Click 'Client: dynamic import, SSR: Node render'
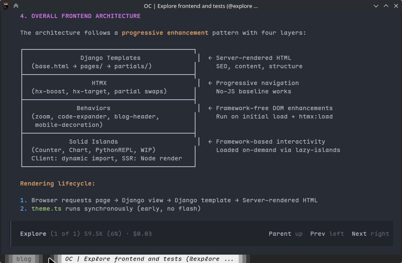Viewport: 402px width, 263px height. pos(107,158)
